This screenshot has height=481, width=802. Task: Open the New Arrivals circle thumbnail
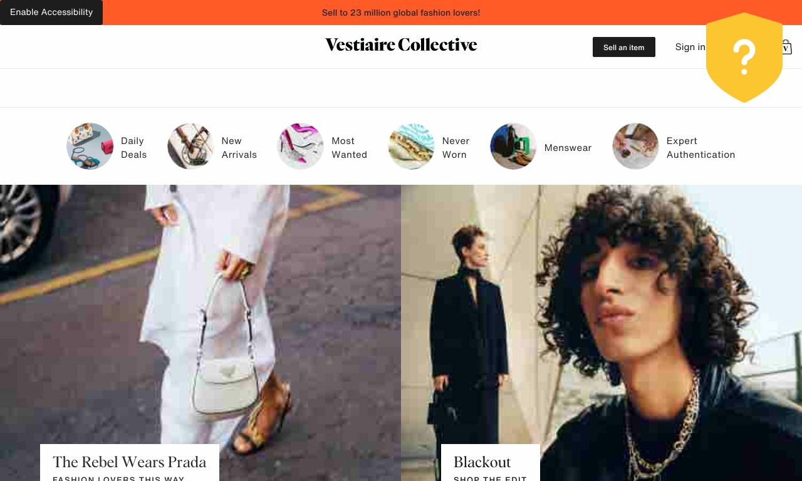(190, 146)
